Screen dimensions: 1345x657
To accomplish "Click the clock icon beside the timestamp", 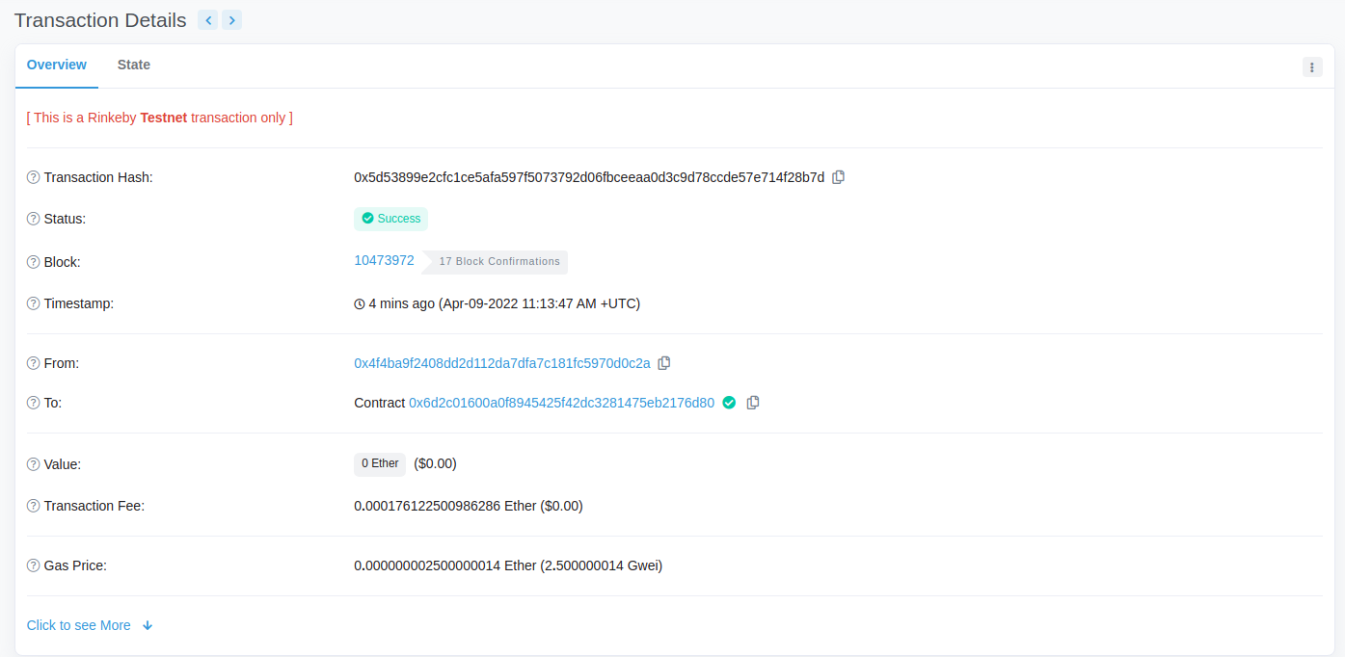I will (359, 303).
